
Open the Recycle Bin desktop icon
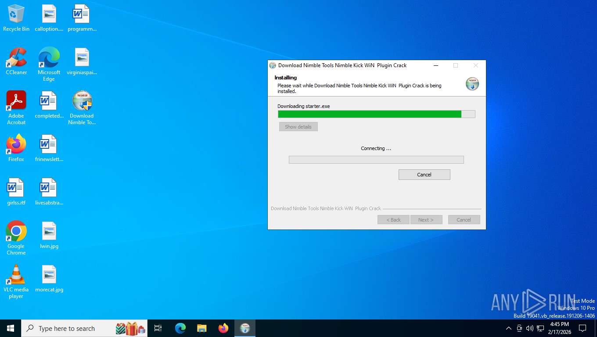[x=16, y=18]
